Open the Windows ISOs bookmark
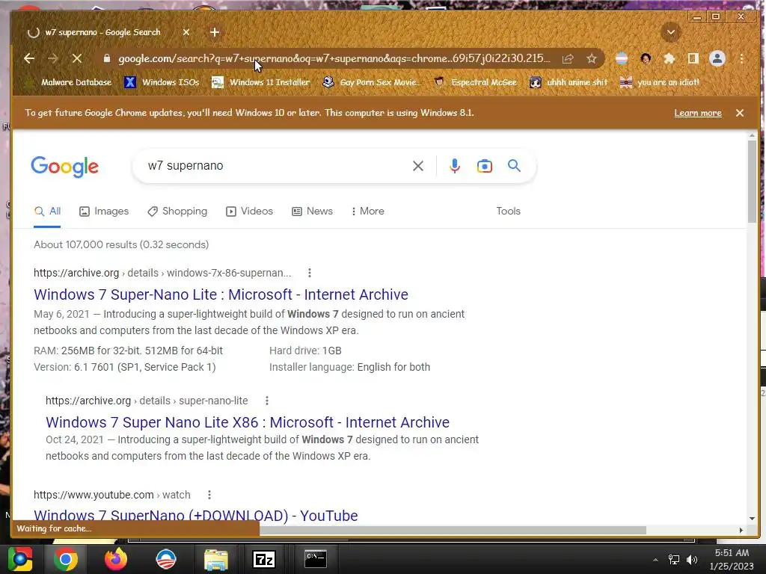This screenshot has width=766, height=574. 162,82
